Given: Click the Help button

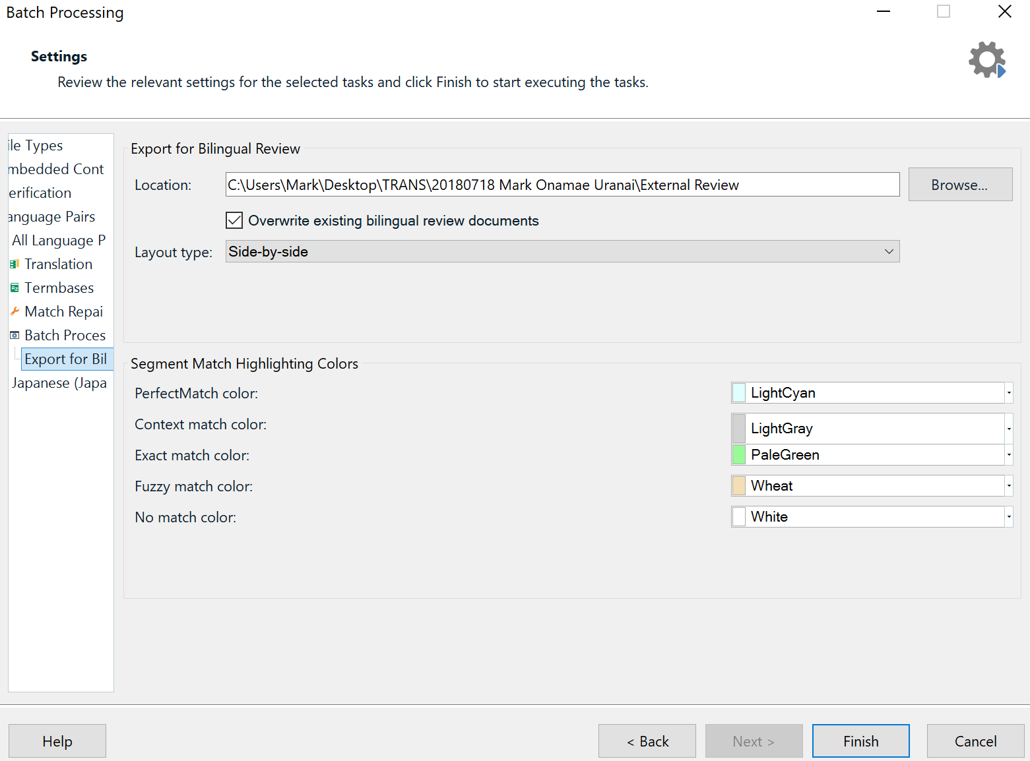Looking at the screenshot, I should (57, 741).
